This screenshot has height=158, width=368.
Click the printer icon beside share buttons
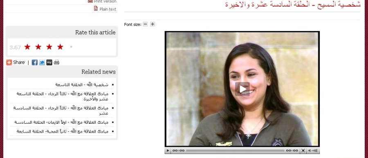[x=56, y=62]
